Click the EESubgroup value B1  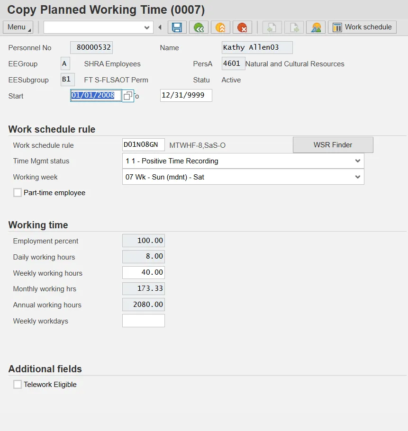(68, 80)
